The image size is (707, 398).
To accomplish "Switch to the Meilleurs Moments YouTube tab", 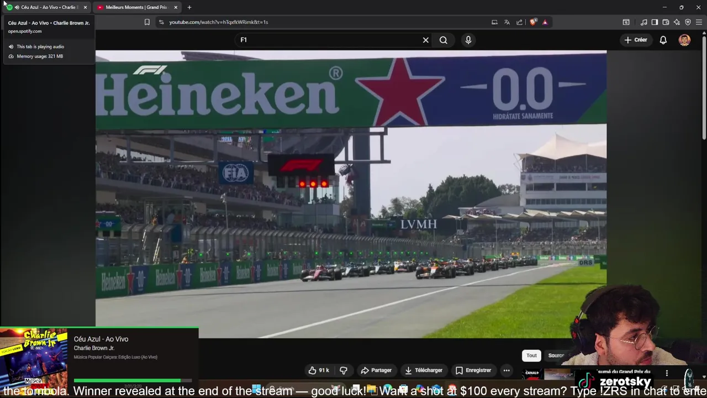I will coord(136,7).
